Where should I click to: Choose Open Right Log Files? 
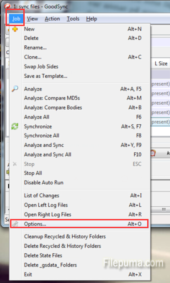(80, 214)
